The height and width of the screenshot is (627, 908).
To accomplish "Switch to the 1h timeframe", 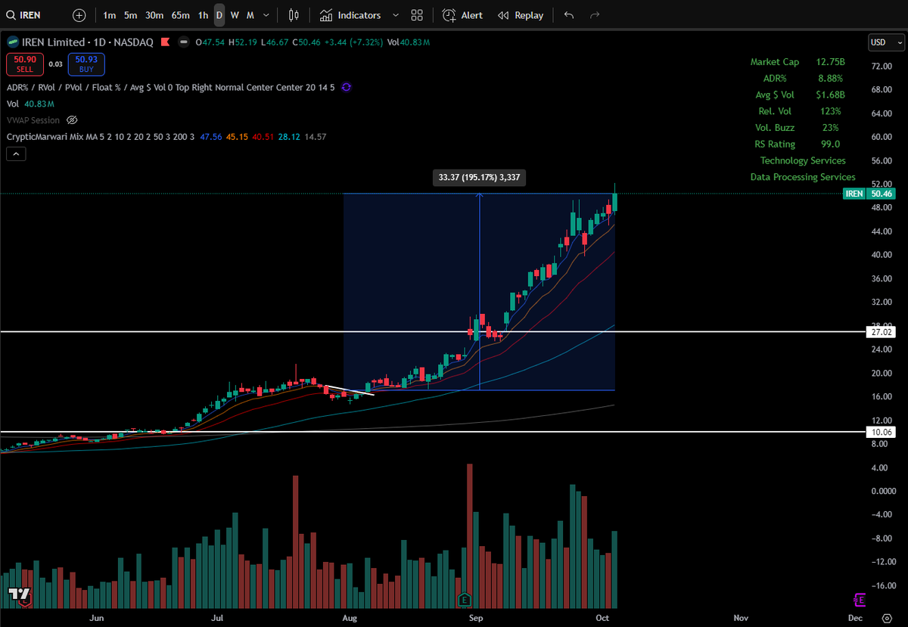I will [203, 15].
